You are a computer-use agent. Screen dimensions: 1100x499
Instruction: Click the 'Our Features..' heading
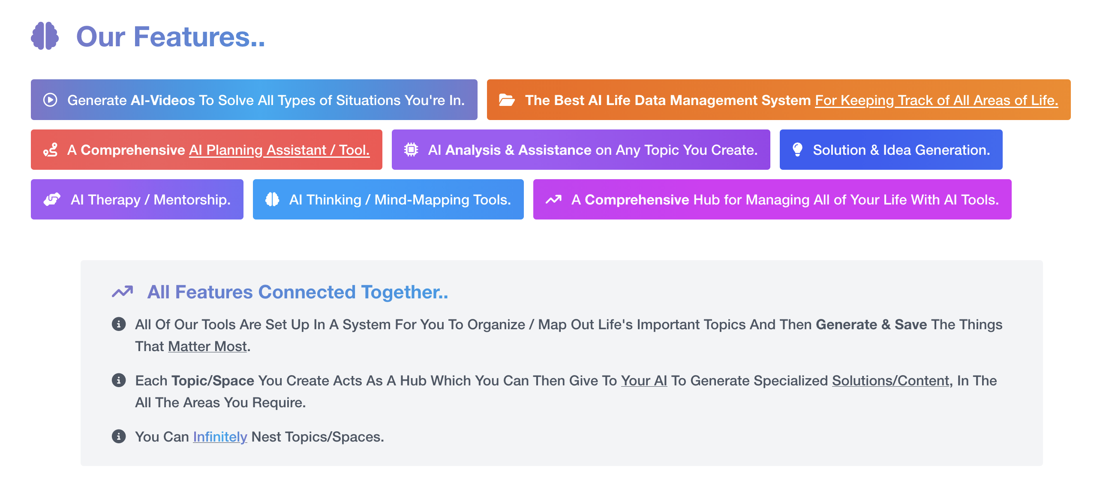[171, 36]
